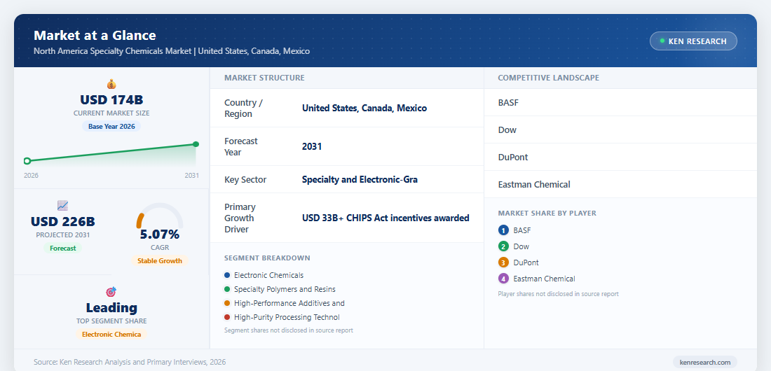Select BASF row in Competitive Landscape
Screen dimensions: 771x371
[620, 103]
